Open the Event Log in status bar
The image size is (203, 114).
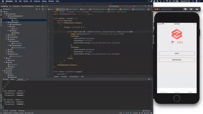(146, 111)
